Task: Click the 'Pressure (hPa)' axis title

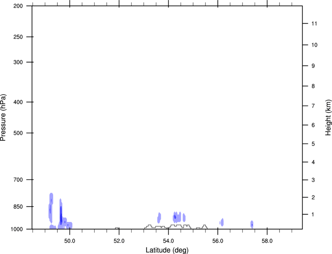Action: pos(3,117)
